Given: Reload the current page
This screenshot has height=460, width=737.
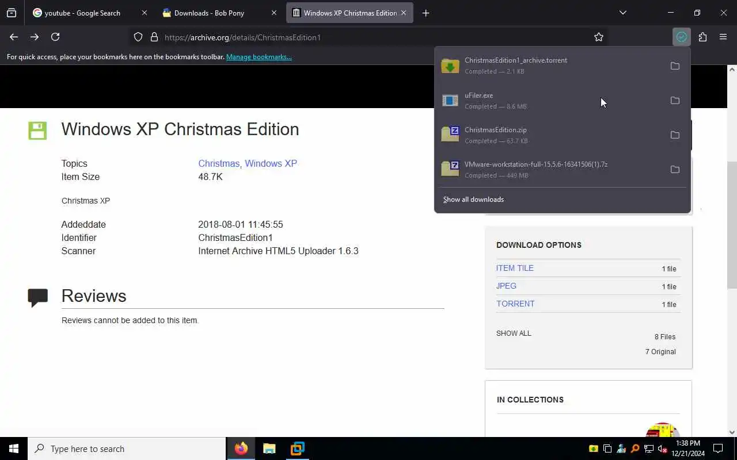Looking at the screenshot, I should pyautogui.click(x=55, y=37).
